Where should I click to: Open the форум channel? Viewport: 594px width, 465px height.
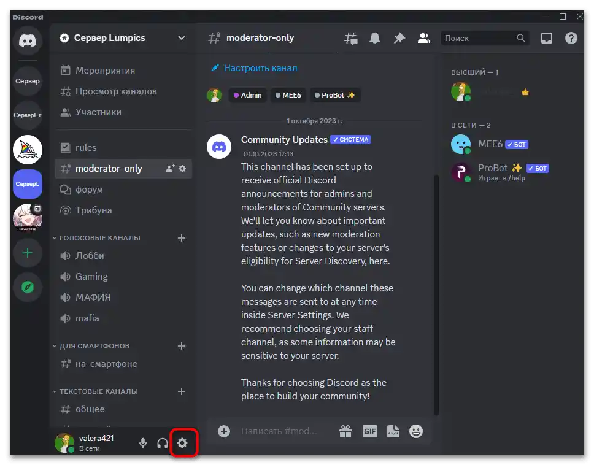pyautogui.click(x=123, y=190)
